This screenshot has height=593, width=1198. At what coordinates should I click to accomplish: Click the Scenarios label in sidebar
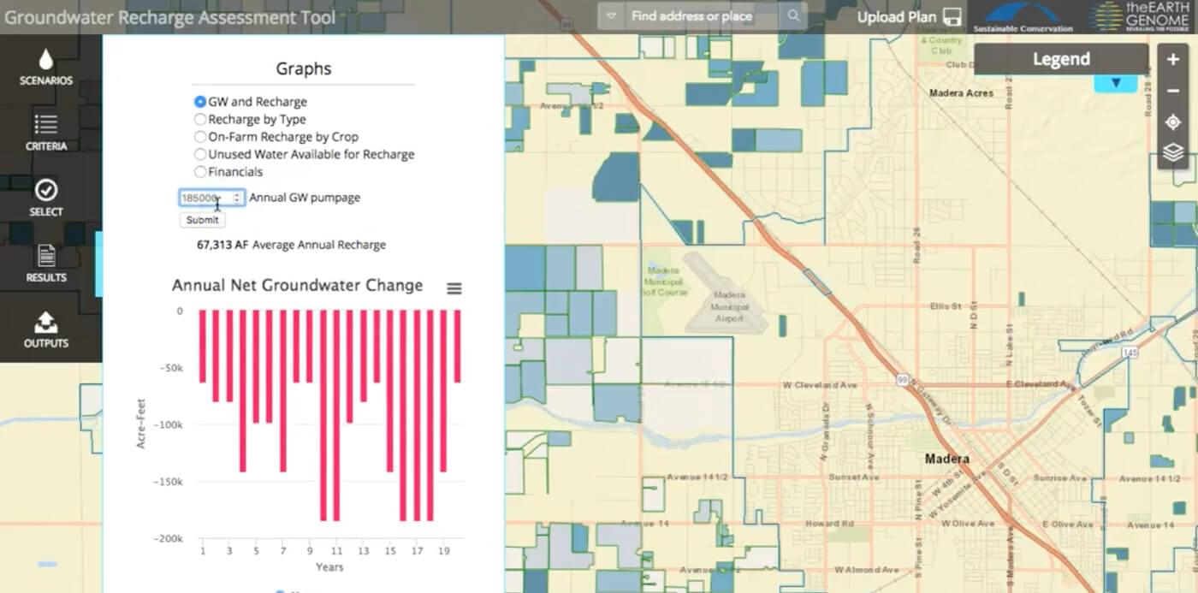point(46,80)
